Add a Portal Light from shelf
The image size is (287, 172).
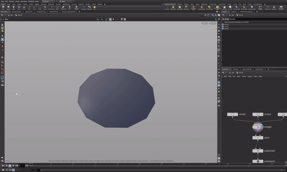(244, 8)
